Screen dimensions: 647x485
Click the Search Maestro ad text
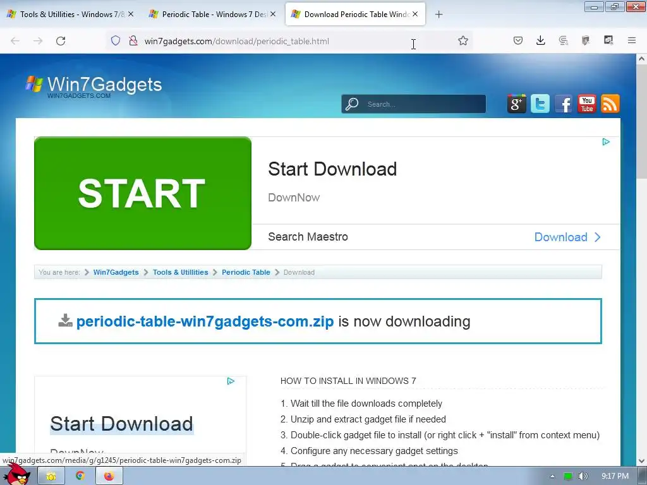[308, 237]
